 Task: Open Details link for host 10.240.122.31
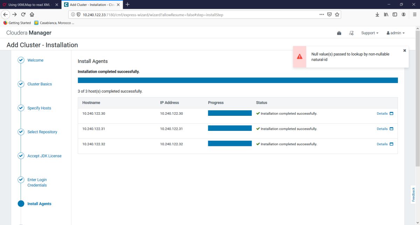tap(382, 129)
